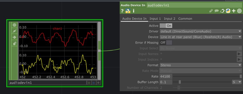
Task: Switch to the Common tab
Action: point(185,19)
